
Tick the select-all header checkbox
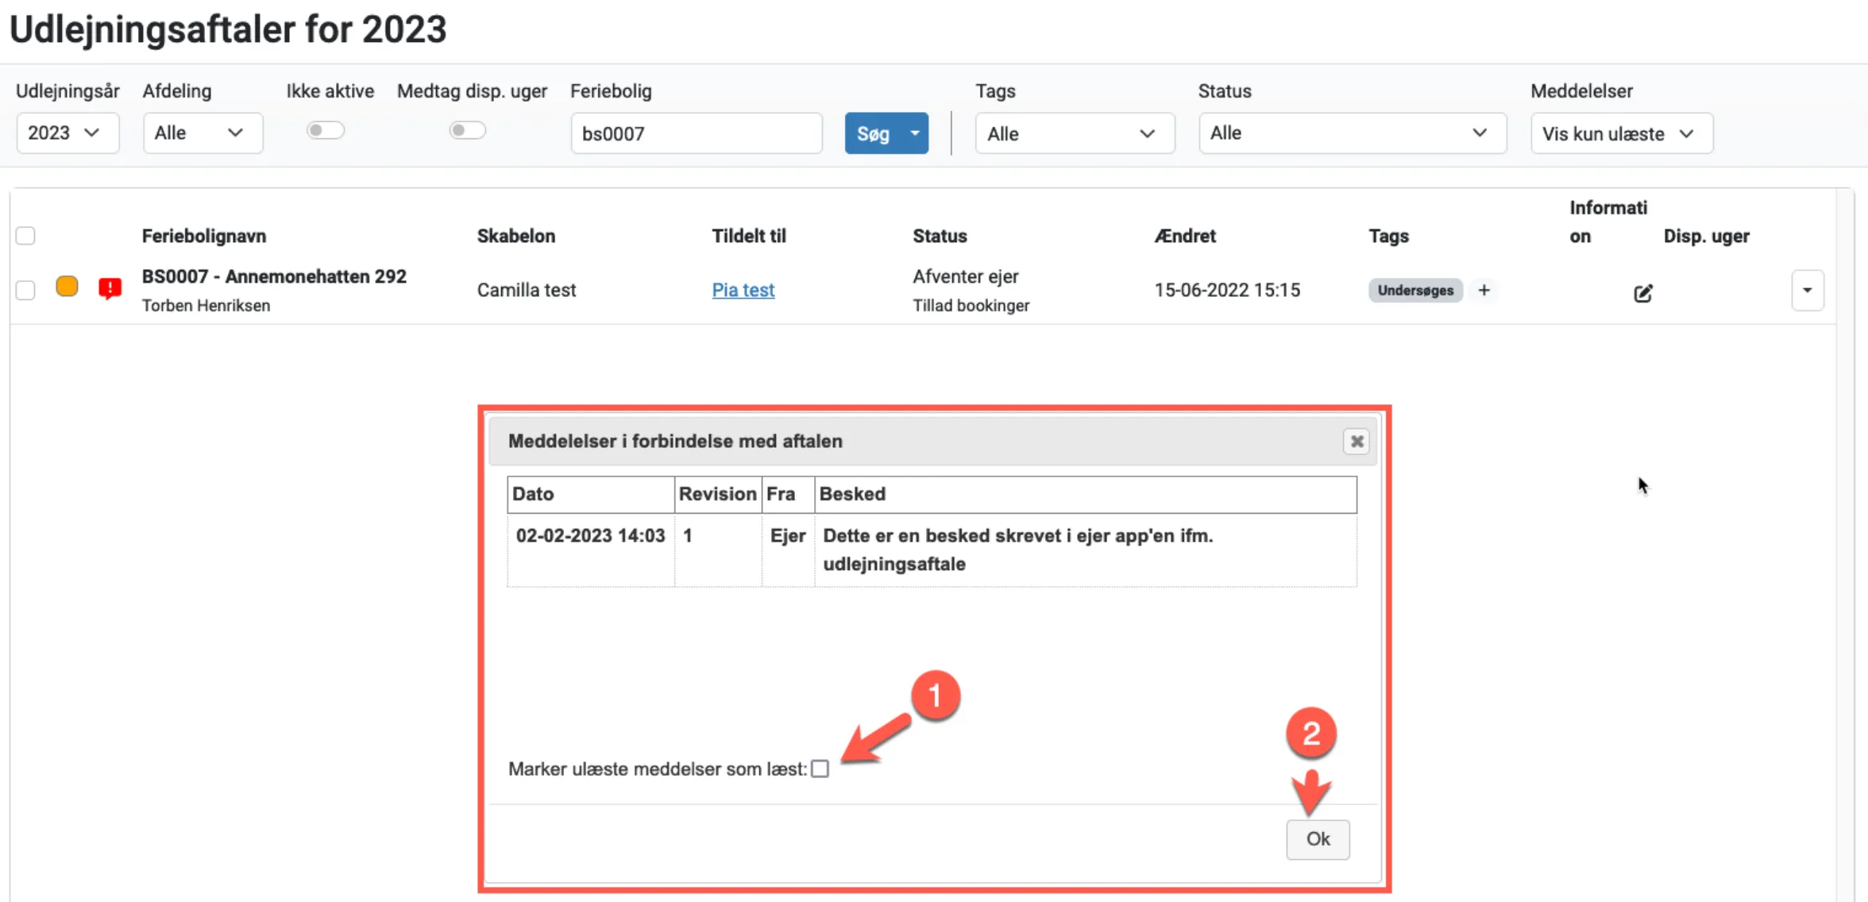[25, 236]
